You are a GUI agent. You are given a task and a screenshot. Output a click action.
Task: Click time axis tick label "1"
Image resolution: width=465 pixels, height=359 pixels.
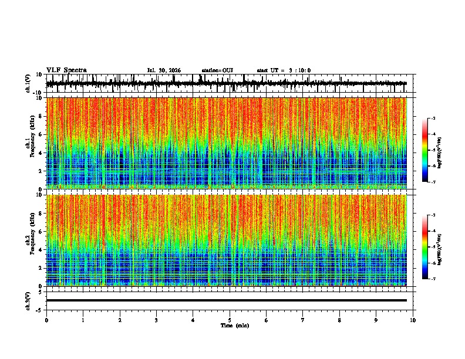tap(83, 320)
